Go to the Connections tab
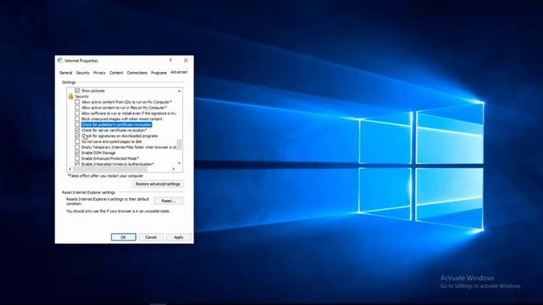543x305 pixels. pyautogui.click(x=137, y=73)
